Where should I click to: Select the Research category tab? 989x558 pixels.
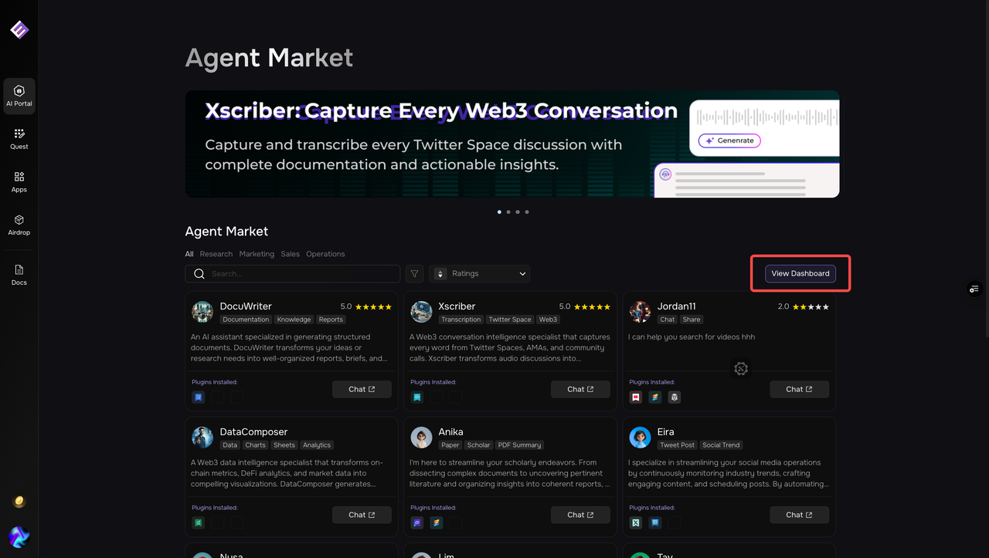(216, 254)
